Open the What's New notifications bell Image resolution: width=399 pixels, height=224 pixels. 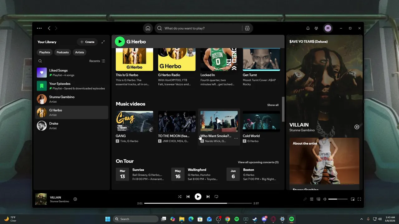pyautogui.click(x=308, y=28)
